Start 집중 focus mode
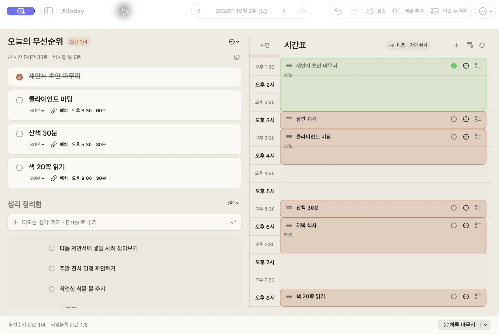This screenshot has width=499, height=334. (x=376, y=11)
